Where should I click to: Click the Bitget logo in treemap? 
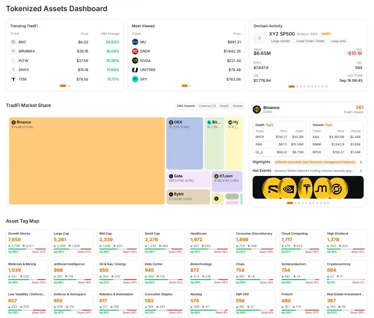point(209,122)
